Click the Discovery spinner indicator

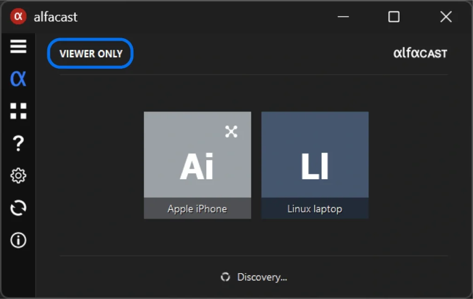(x=225, y=277)
